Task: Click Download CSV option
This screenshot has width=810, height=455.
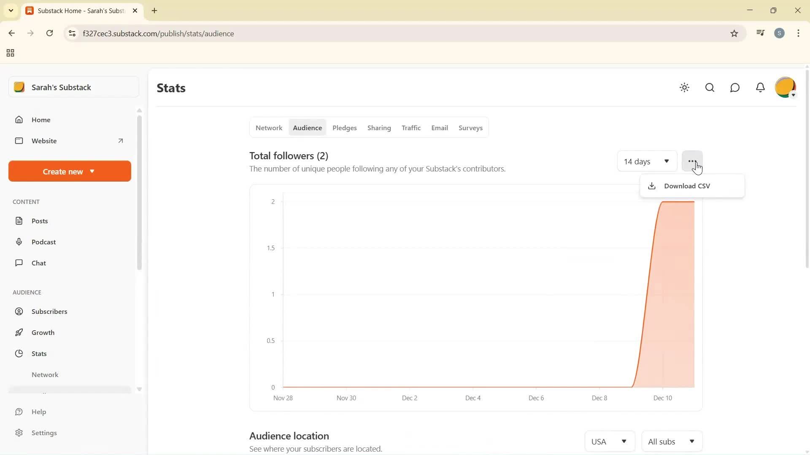Action: pyautogui.click(x=687, y=186)
